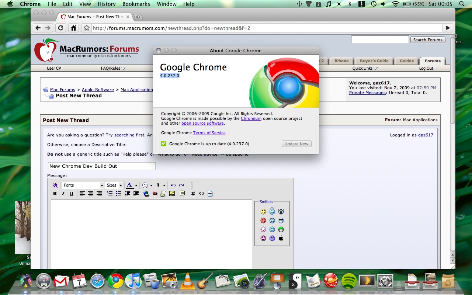Switch to the iPhone tab
472x295 pixels.
click(x=341, y=61)
